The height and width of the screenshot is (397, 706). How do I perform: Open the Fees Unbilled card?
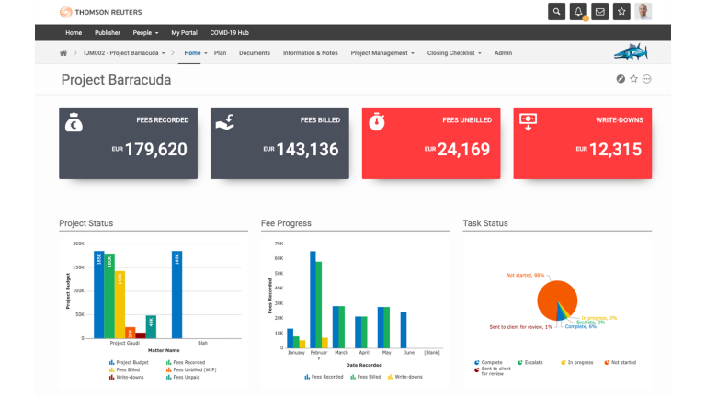tap(431, 143)
